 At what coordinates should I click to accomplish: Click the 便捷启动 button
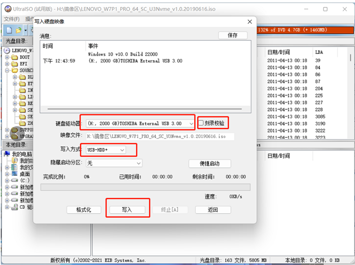(x=210, y=164)
